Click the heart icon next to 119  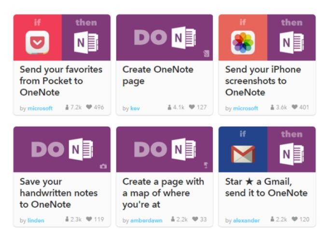point(89,219)
